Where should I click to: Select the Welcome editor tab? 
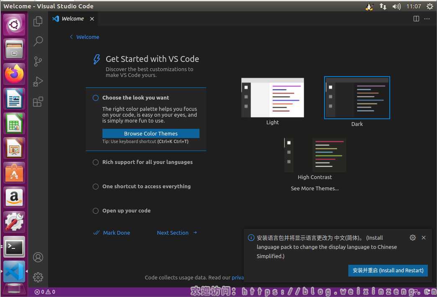[72, 19]
